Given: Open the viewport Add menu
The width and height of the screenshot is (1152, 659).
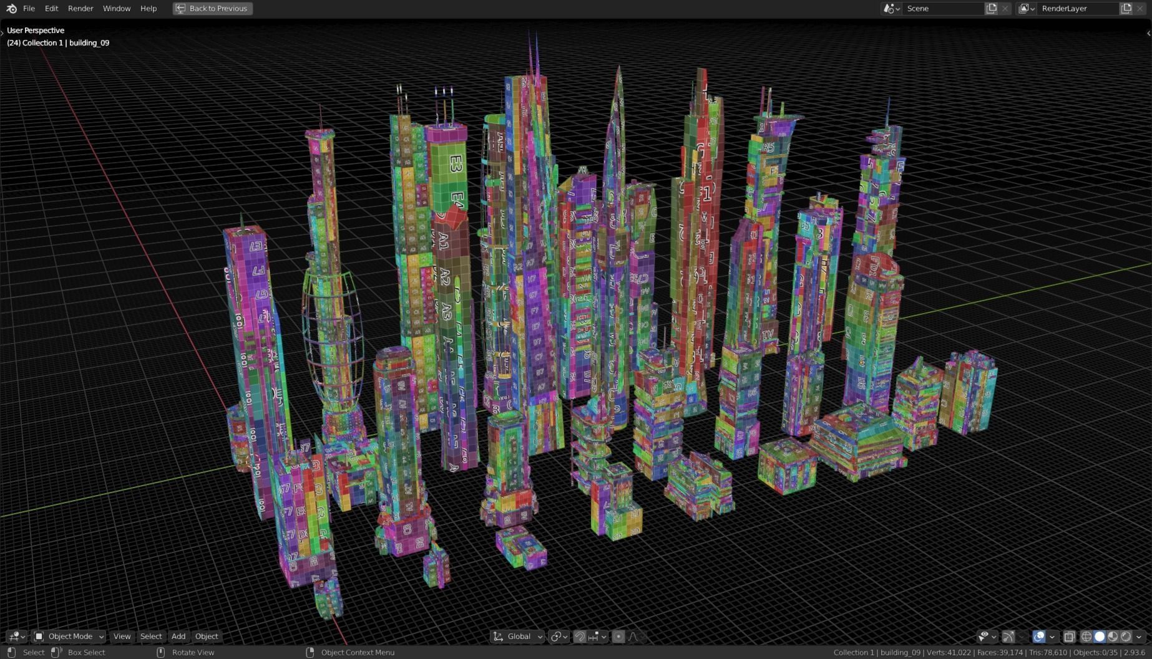Looking at the screenshot, I should 178,637.
